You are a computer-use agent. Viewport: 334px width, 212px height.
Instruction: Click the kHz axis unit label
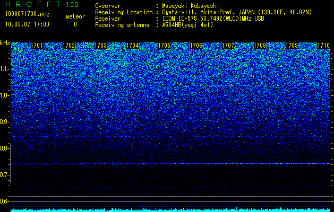5,43
